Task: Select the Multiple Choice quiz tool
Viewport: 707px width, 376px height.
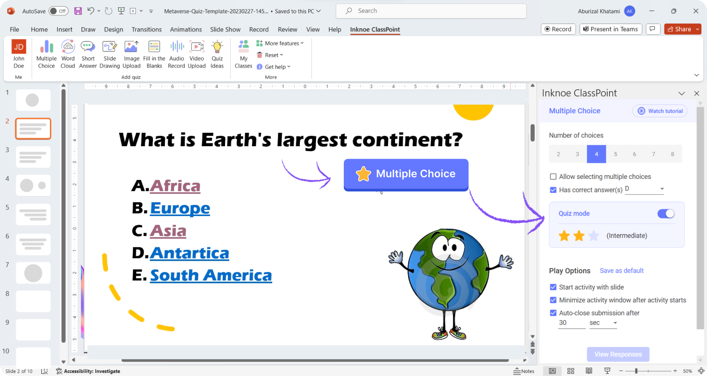Action: point(46,53)
